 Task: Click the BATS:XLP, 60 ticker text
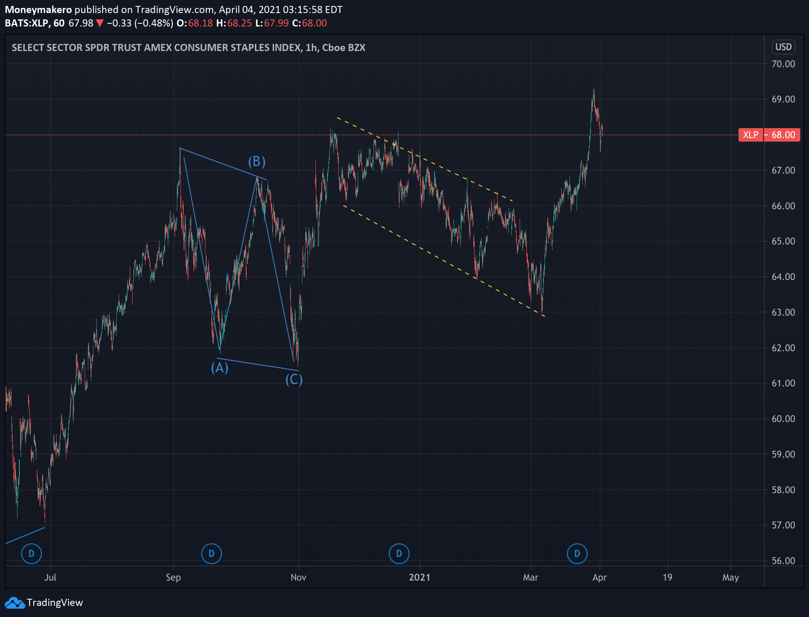pos(35,23)
